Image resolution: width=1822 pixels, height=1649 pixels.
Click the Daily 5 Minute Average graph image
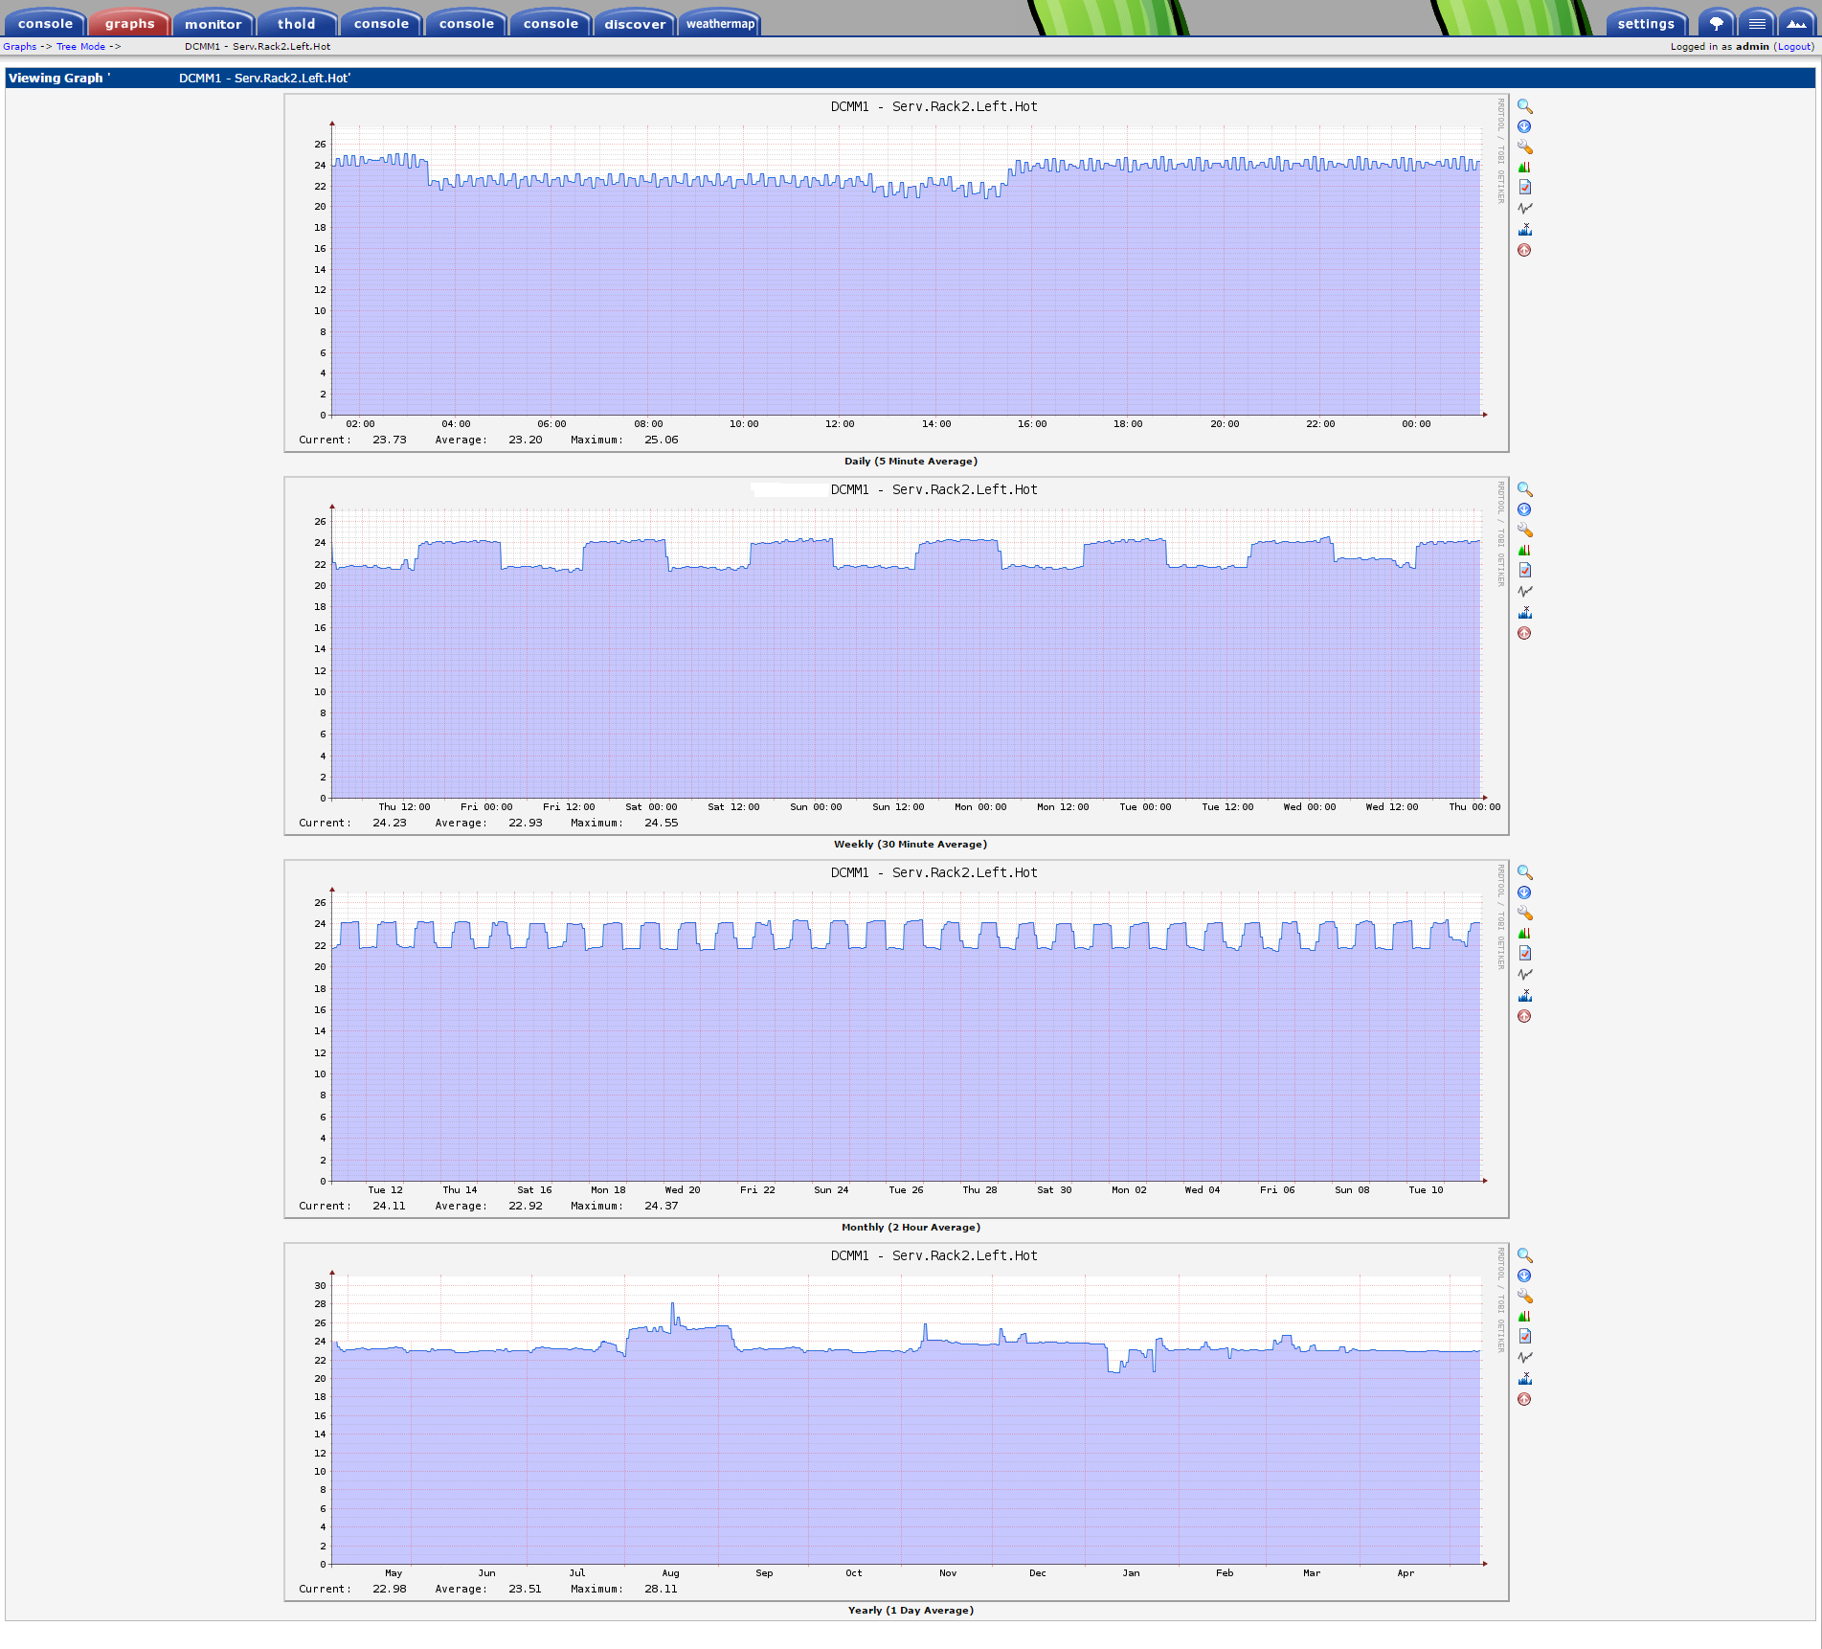coord(896,273)
